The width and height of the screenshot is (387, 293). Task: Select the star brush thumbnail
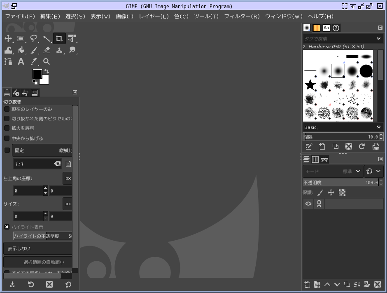coord(310,85)
